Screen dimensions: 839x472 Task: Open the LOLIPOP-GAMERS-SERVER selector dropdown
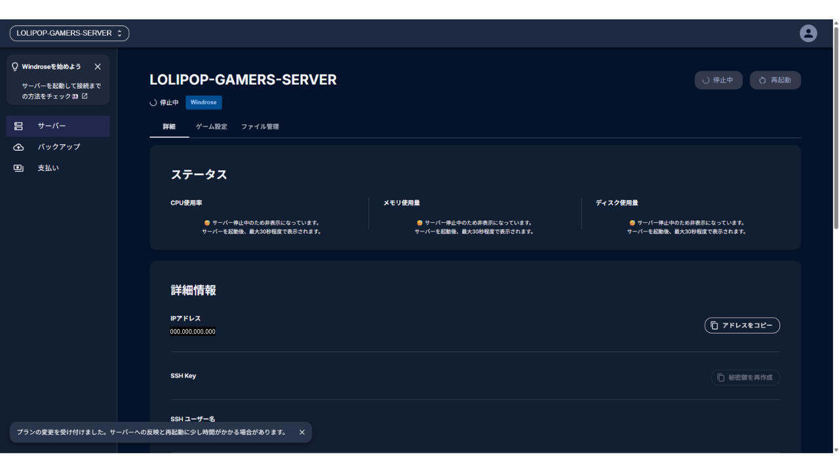click(69, 33)
